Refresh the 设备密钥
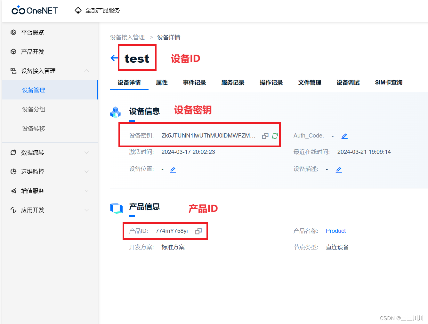 point(275,136)
